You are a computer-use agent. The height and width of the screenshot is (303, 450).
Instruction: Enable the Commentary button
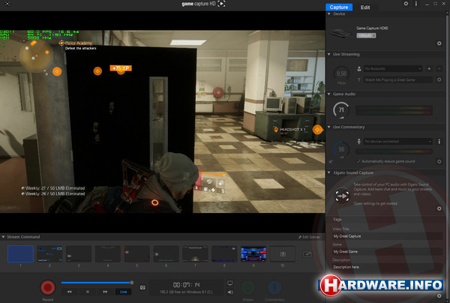click(274, 287)
